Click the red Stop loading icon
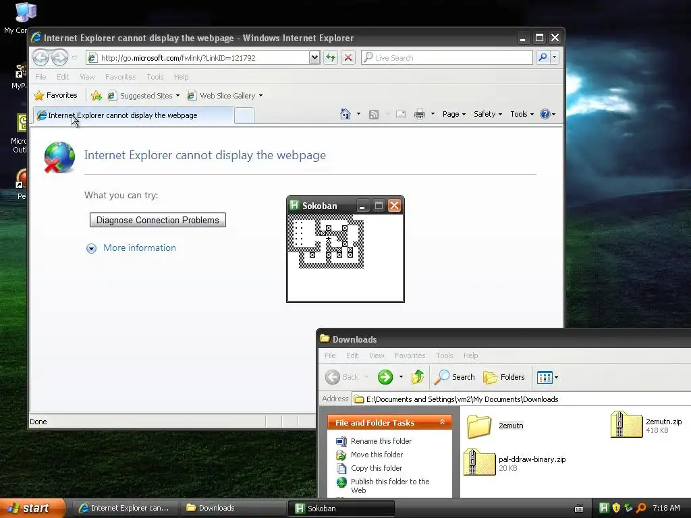 [x=348, y=58]
